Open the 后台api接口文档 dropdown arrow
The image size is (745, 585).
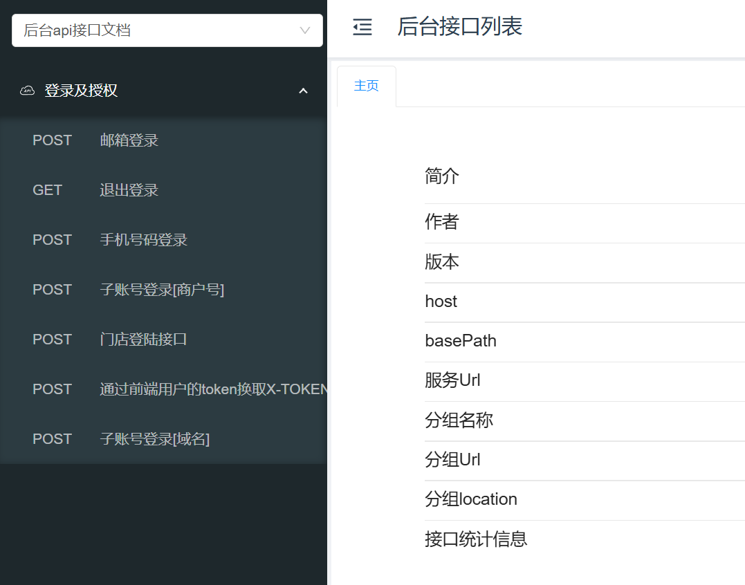304,30
